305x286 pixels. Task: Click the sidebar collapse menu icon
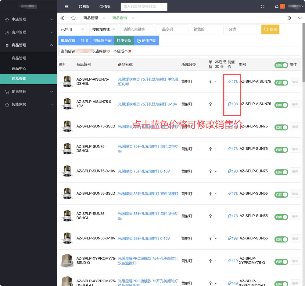click(66, 6)
